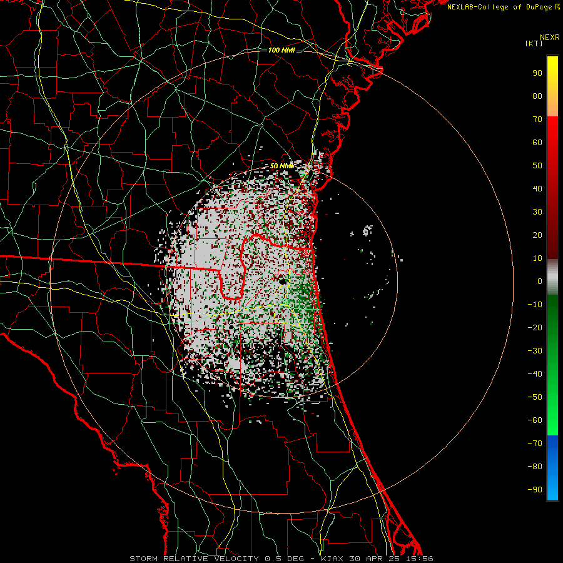Viewport: 563px width, 563px height.
Task: Click the -30 value on velocity scale
Action: (535, 351)
